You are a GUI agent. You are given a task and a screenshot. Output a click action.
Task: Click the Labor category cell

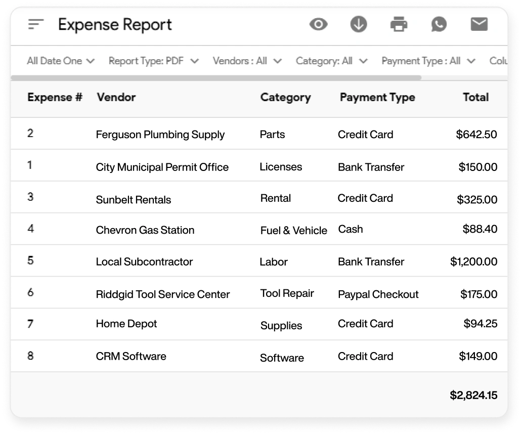(274, 262)
